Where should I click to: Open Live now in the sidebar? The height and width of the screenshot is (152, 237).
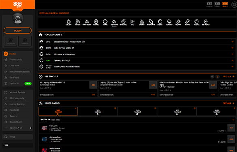coord(18,66)
